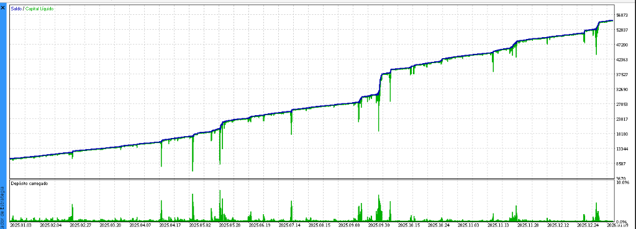Click the 2025.06.19 date label

[260, 225]
